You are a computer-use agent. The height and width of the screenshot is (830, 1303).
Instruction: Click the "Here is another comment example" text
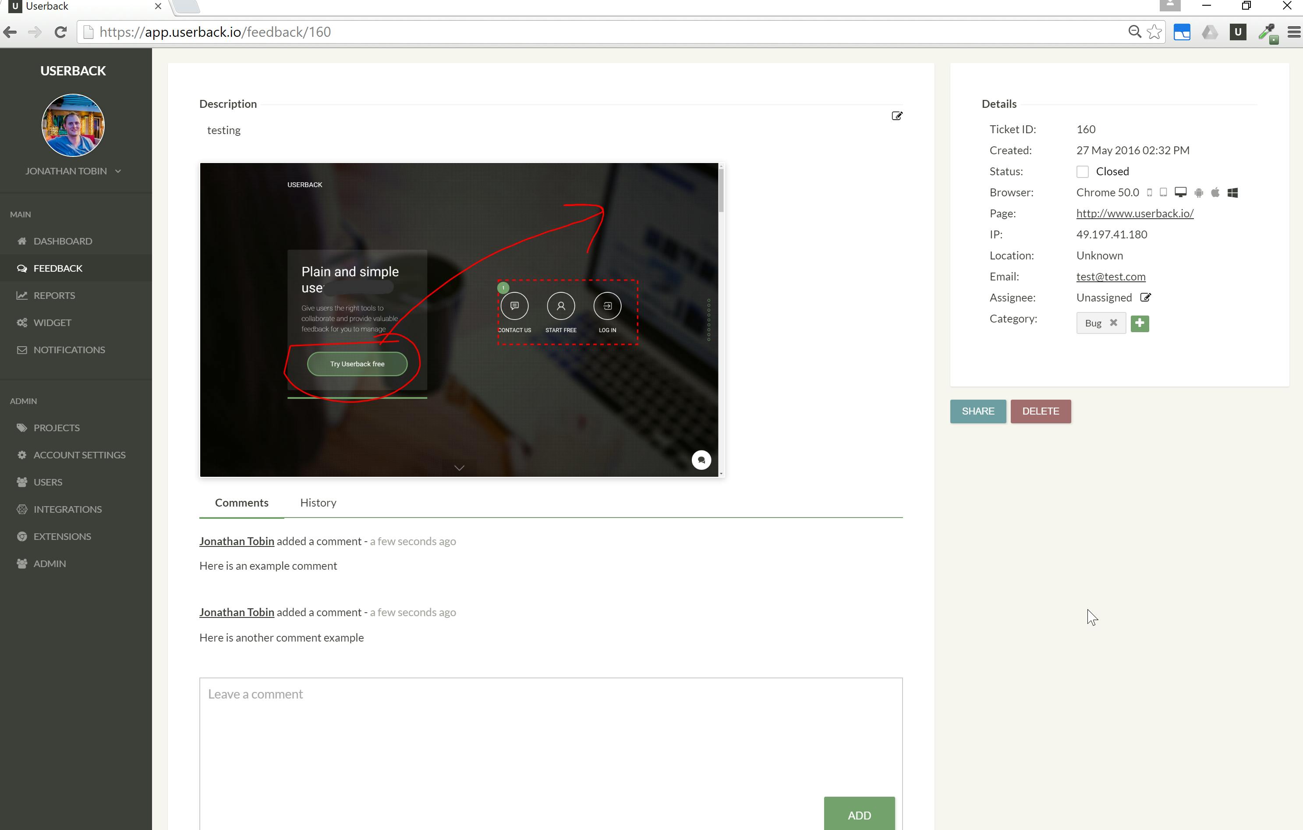point(281,637)
